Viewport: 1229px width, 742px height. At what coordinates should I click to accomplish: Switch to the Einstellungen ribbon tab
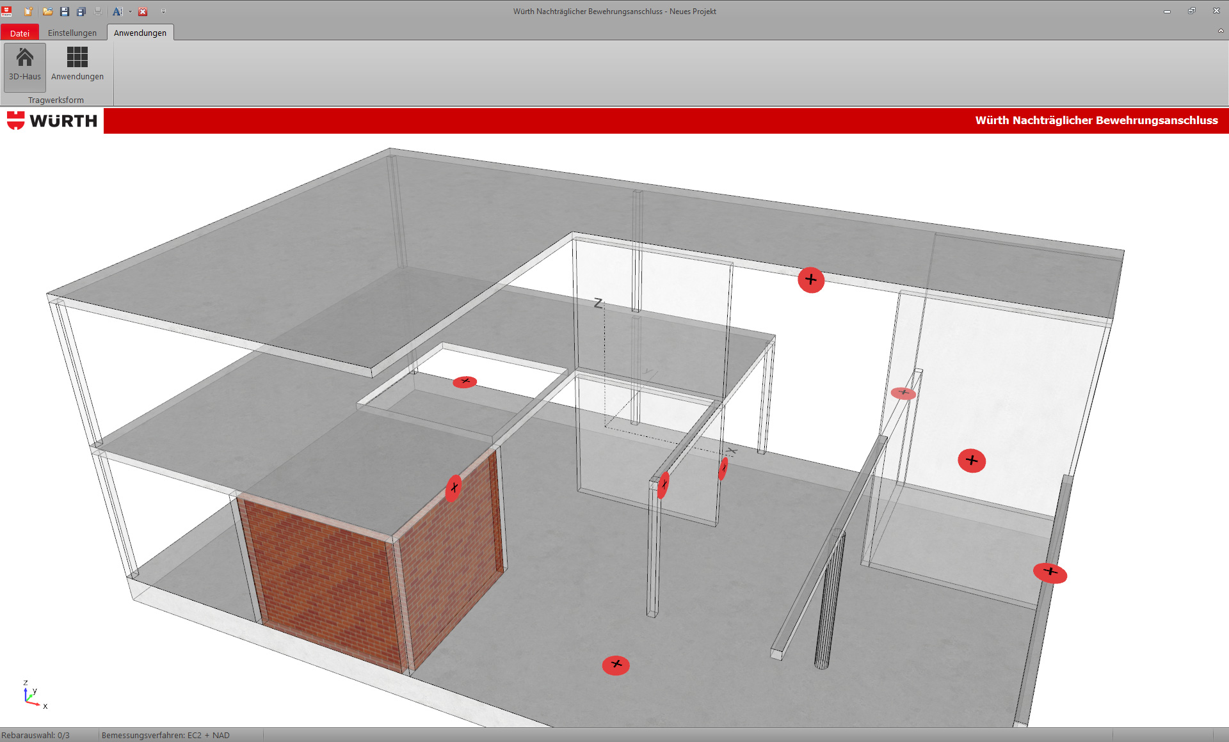coord(72,33)
